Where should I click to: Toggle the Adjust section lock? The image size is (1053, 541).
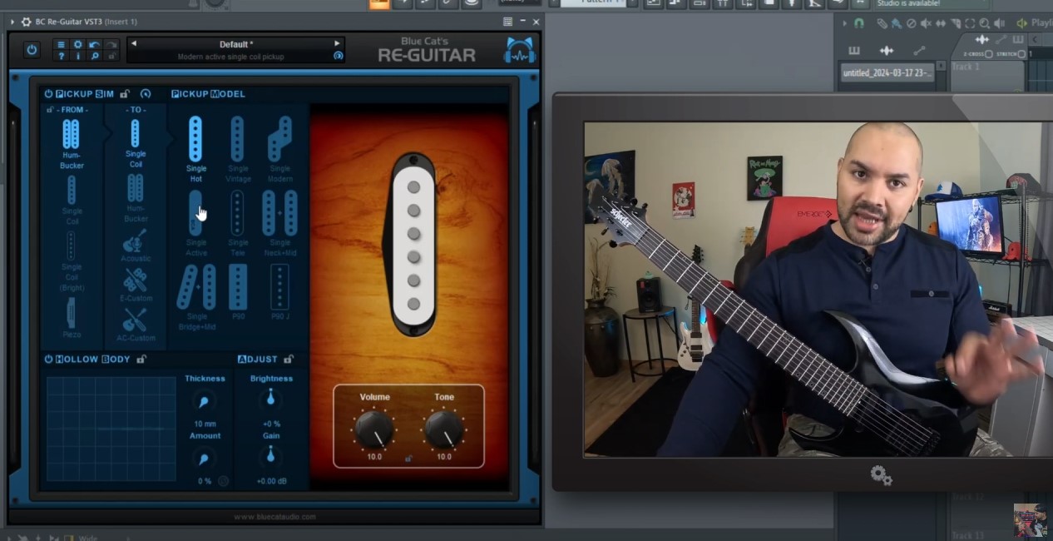(289, 360)
